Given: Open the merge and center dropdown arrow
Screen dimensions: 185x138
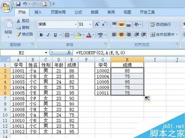Looking at the screenshot, I should pyautogui.click(x=177, y=35).
